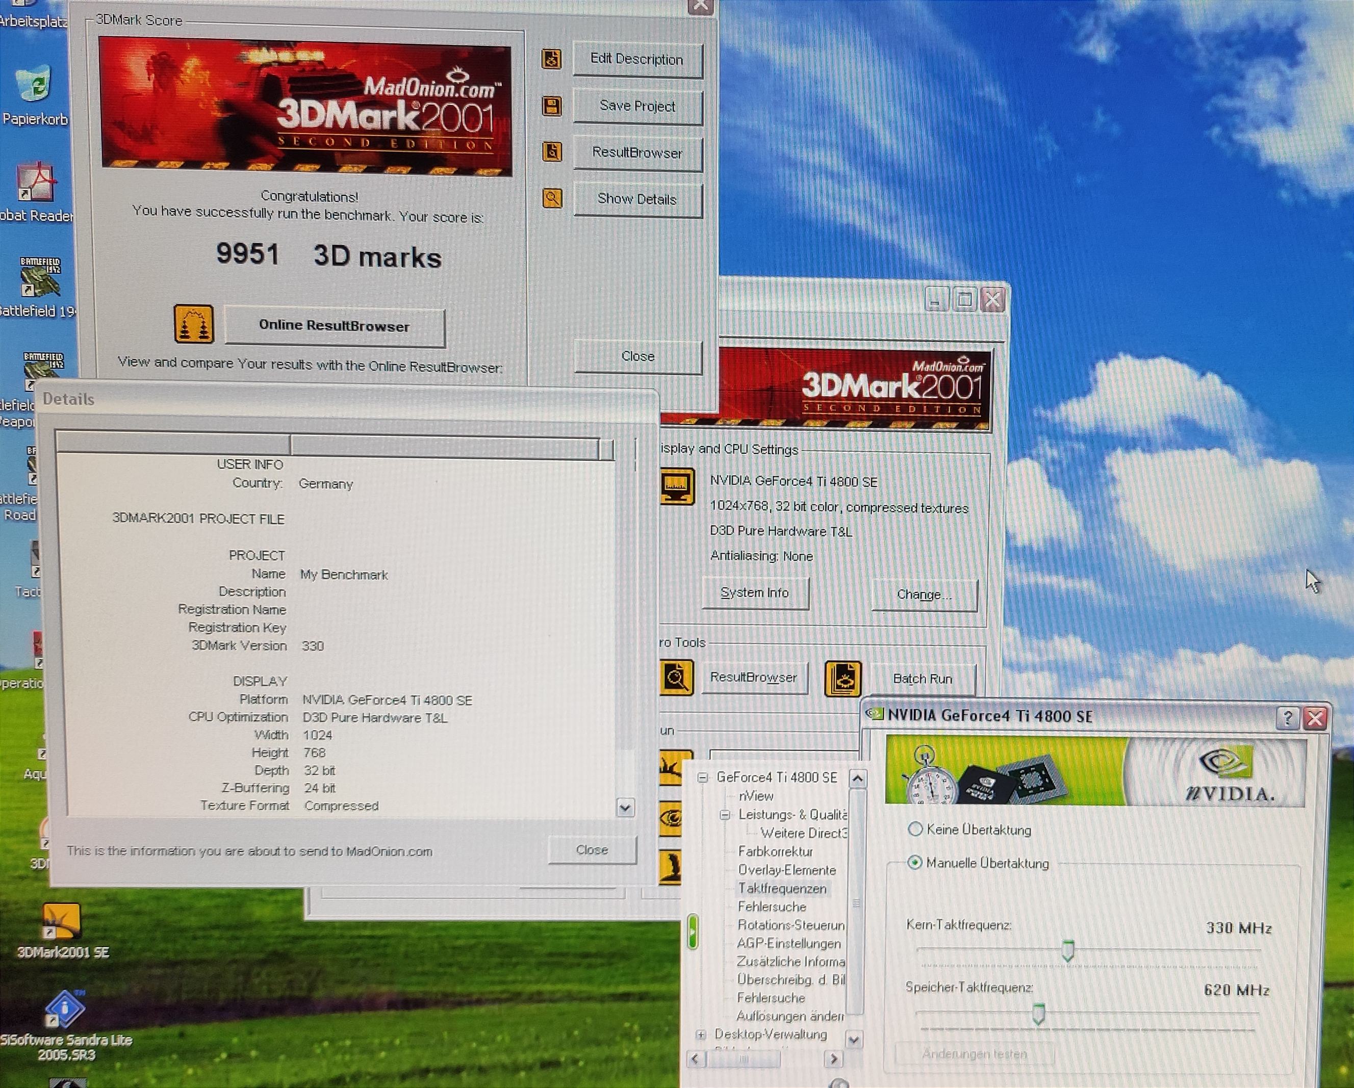Screen dimensions: 1354x1088
Task: Select Manuelle Übertaktung radio button
Action: [914, 863]
